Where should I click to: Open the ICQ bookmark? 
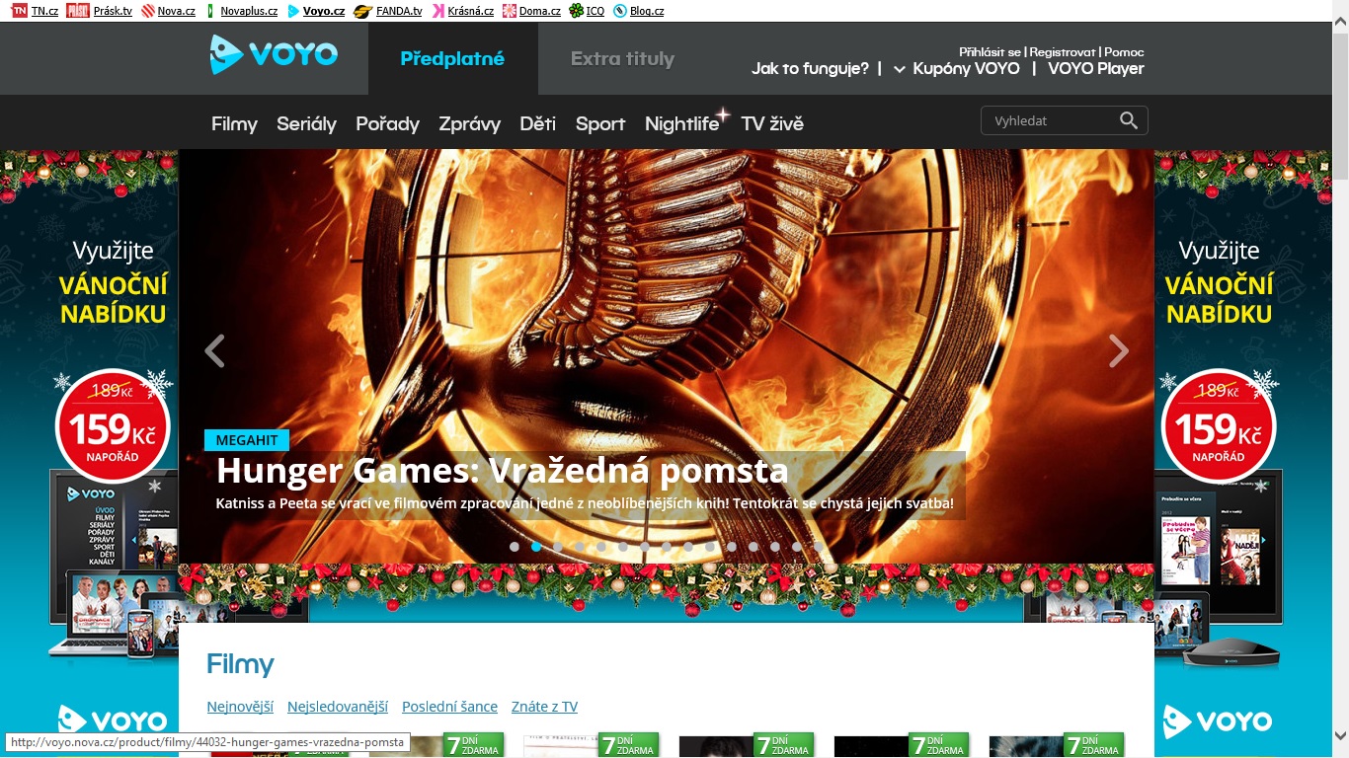click(x=587, y=11)
